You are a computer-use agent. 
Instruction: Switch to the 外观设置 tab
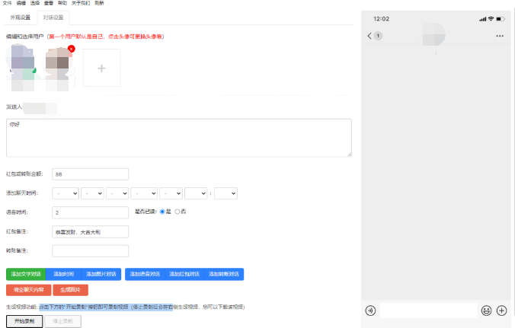click(x=21, y=17)
